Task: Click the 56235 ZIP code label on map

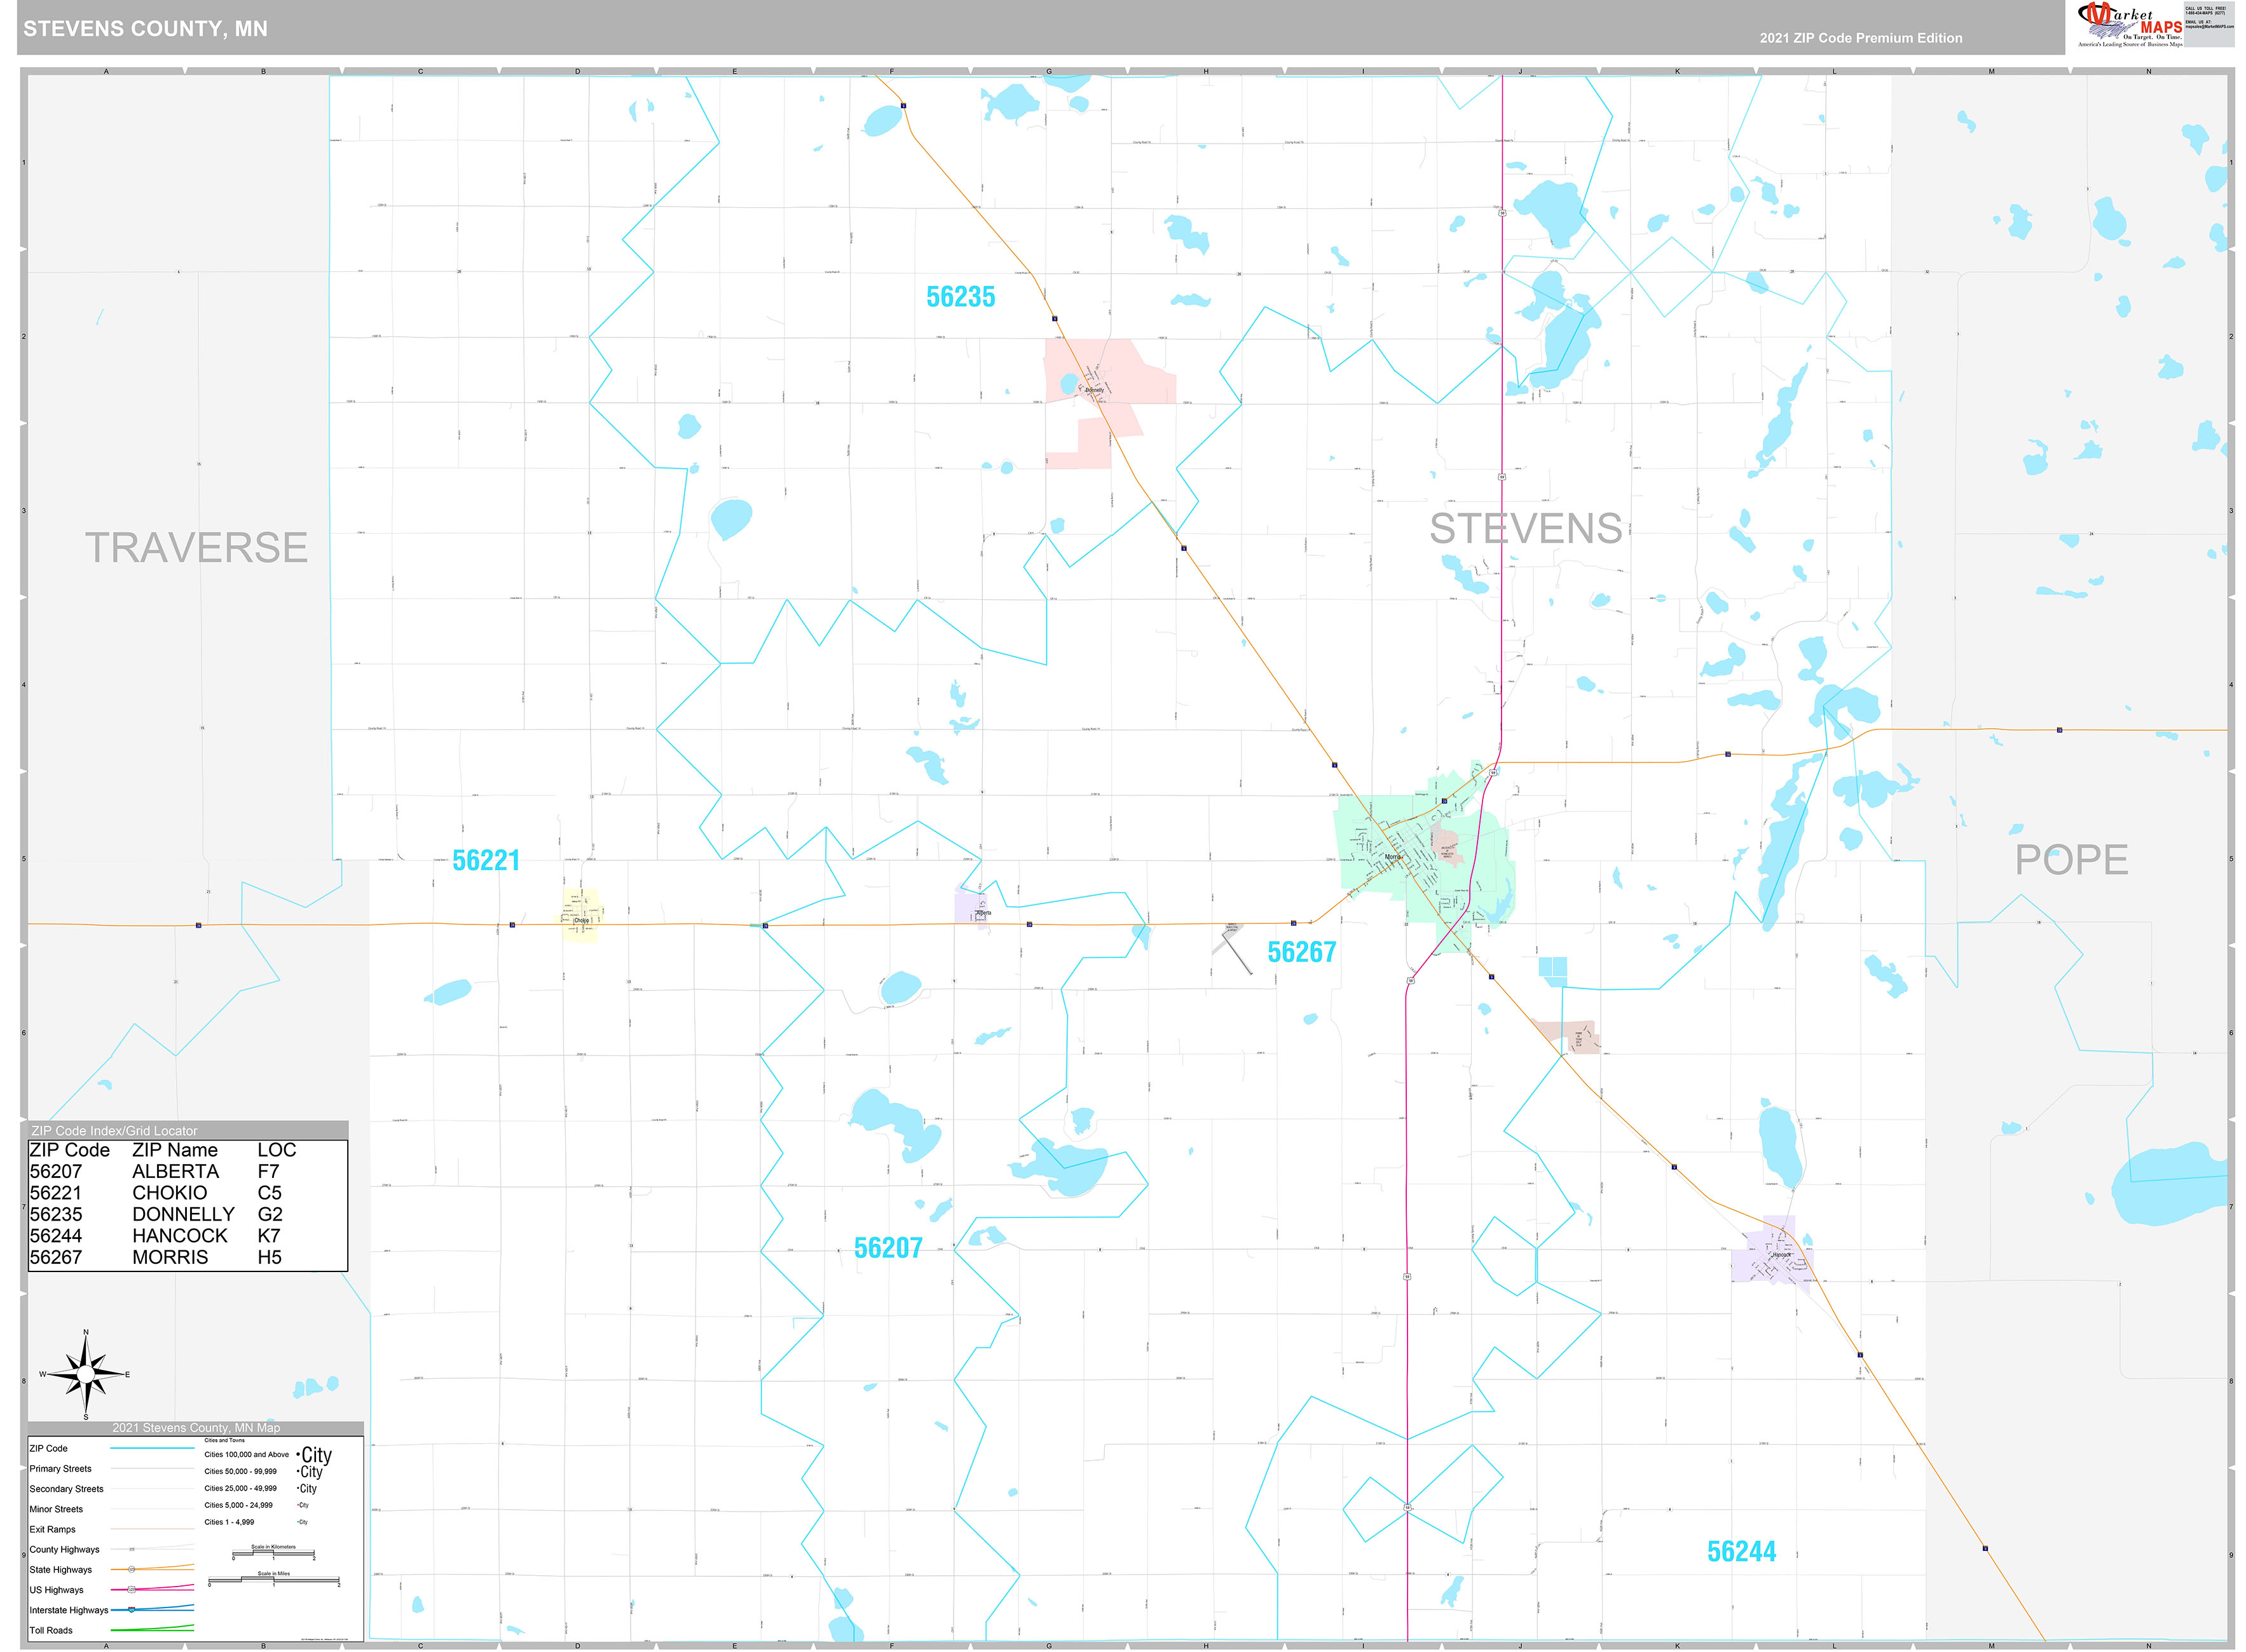Action: click(x=962, y=297)
